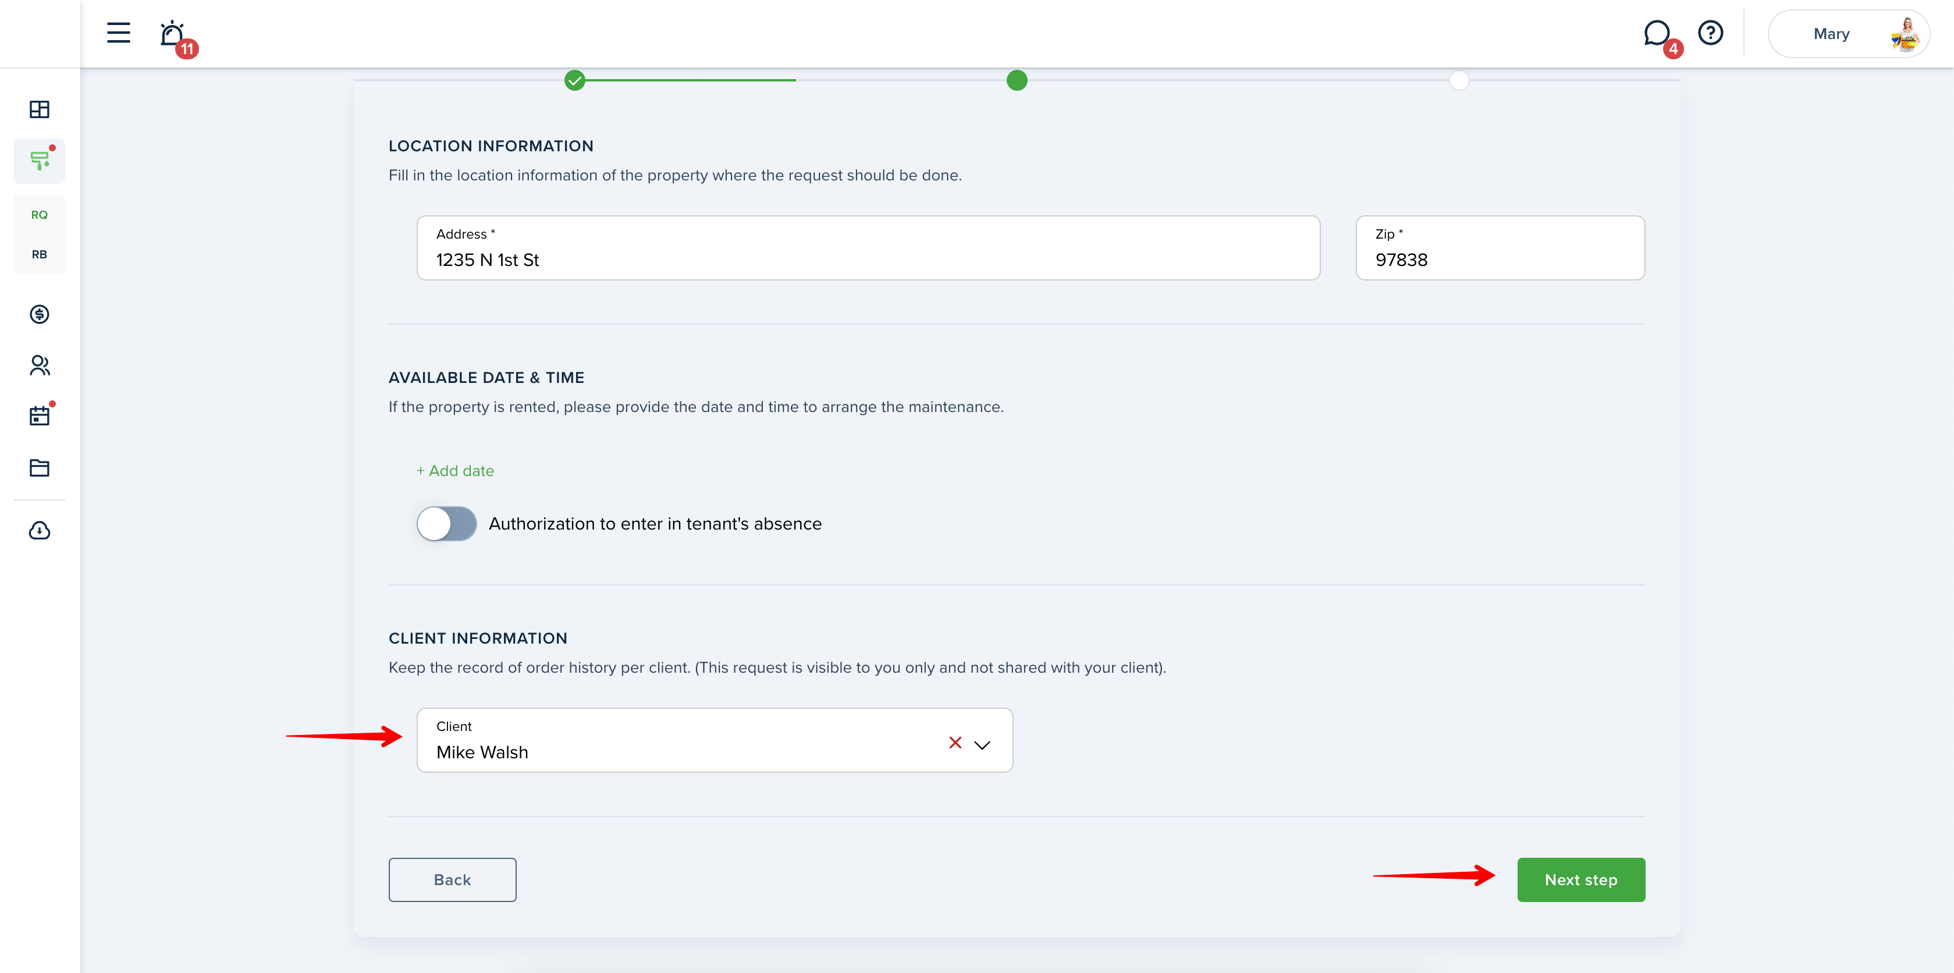Open the contacts people icon
The height and width of the screenshot is (973, 1954).
pyautogui.click(x=40, y=365)
